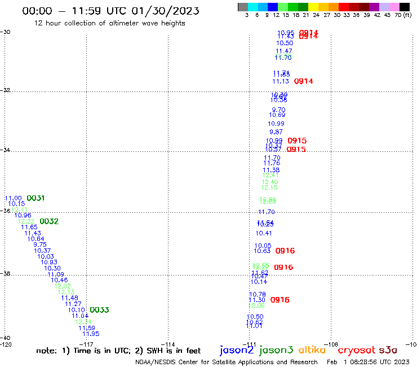417x367 pixels.
Task: Click the wave height value 11.65
Action: [x=29, y=227]
